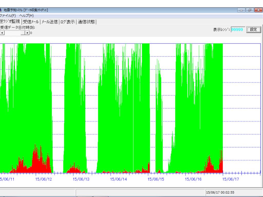The image size is (263, 197).
Task: Click the 受信データ日付時刻 label
Action: pos(17,27)
